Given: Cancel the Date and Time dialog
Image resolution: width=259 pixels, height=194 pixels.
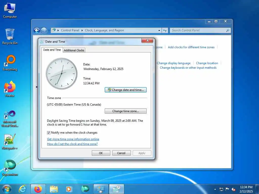Looking at the screenshot, I should coord(121,153).
